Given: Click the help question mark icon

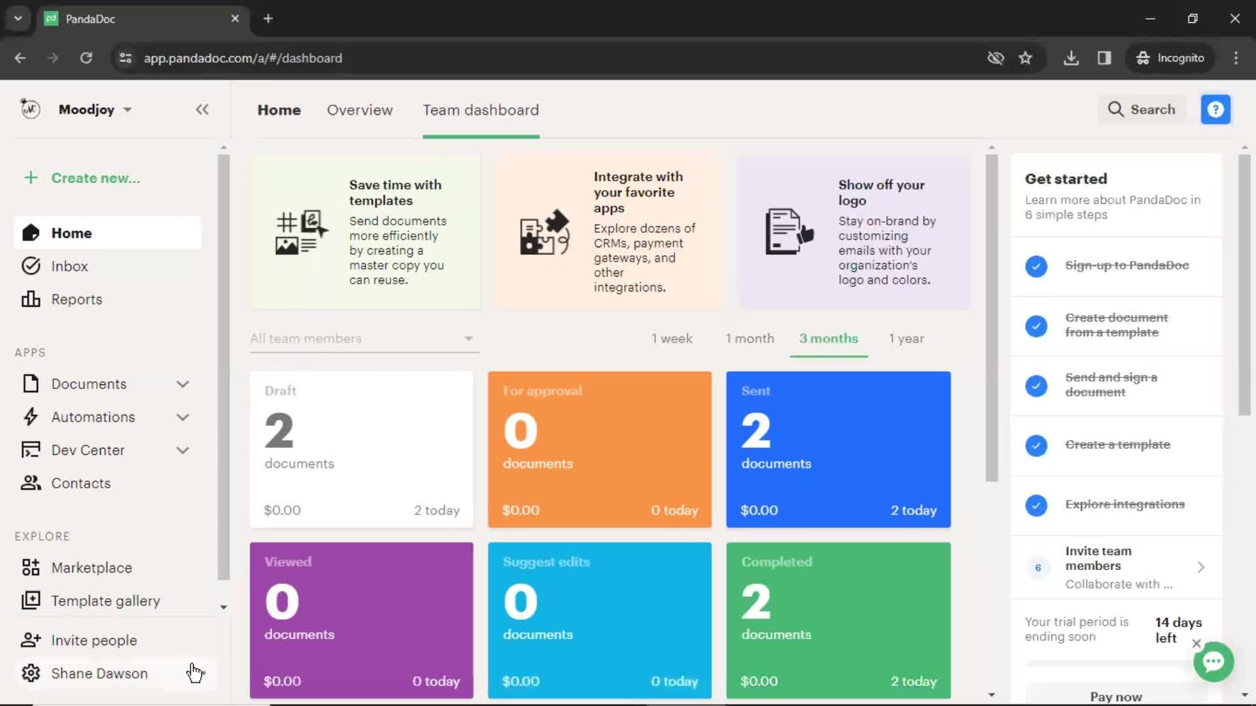Looking at the screenshot, I should [x=1216, y=109].
